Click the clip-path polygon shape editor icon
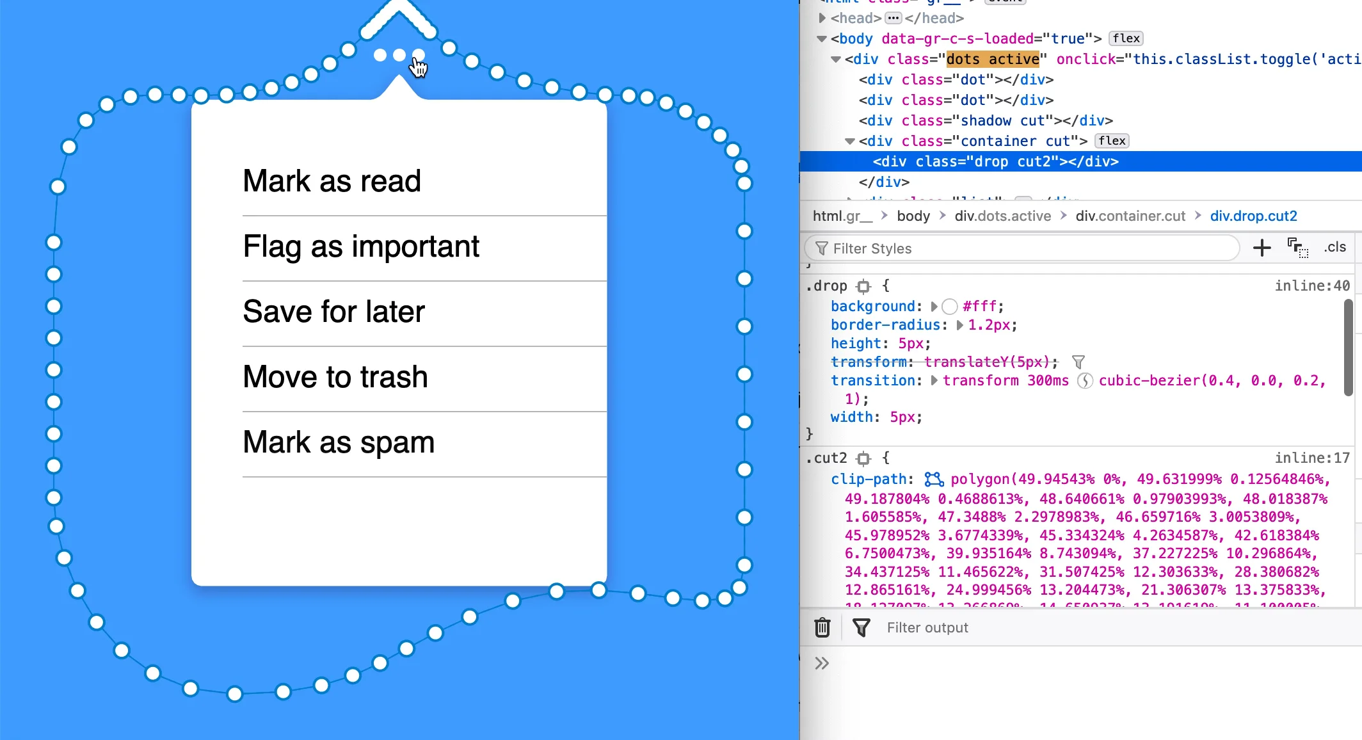The image size is (1362, 740). pyautogui.click(x=934, y=479)
